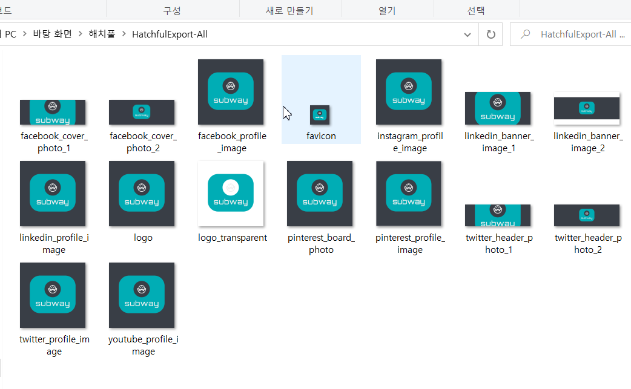Click the 'favicon' file name label
This screenshot has width=631, height=389.
click(321, 136)
